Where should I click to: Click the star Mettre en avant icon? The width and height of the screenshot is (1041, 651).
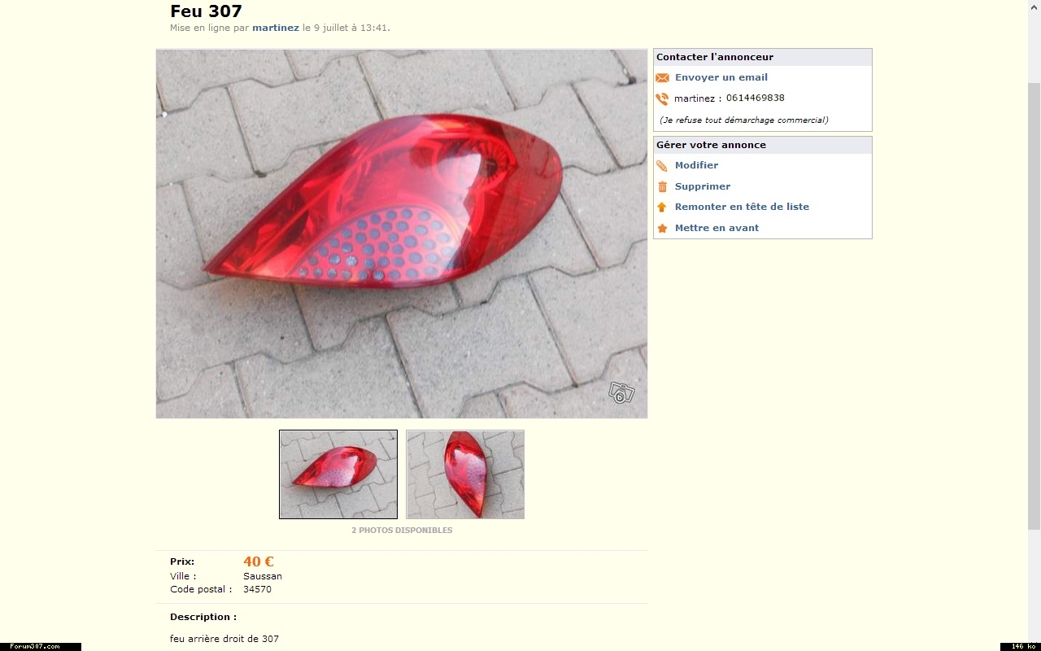pyautogui.click(x=662, y=229)
